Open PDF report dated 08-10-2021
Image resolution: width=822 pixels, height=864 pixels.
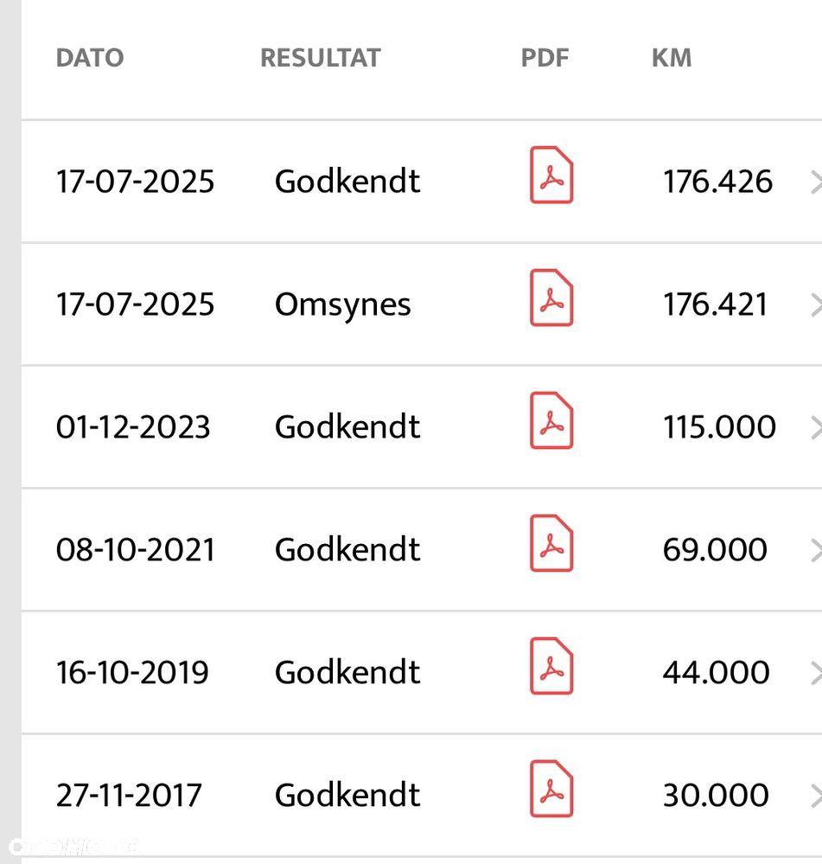pos(551,544)
